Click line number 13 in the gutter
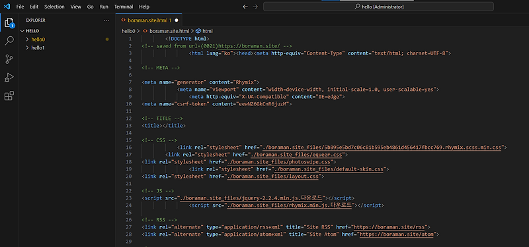 [x=128, y=126]
